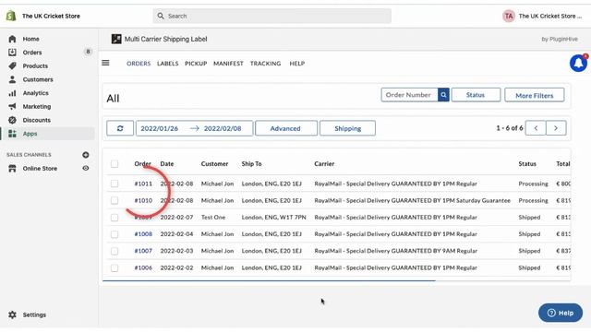This screenshot has width=591, height=332.
Task: Open the Online Store channel
Action: click(x=40, y=168)
